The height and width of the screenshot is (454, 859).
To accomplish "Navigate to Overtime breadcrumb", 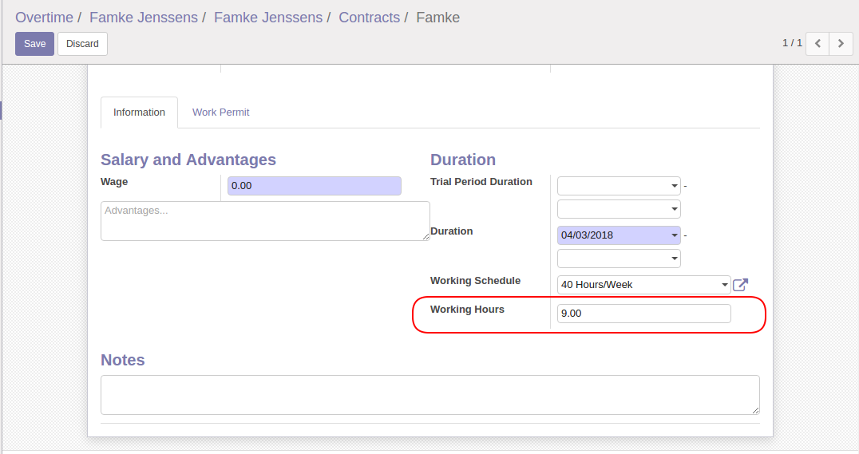I will (44, 17).
